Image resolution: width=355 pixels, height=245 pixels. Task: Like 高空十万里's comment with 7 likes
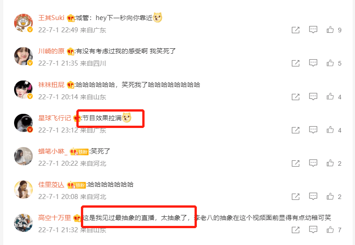coord(330,230)
